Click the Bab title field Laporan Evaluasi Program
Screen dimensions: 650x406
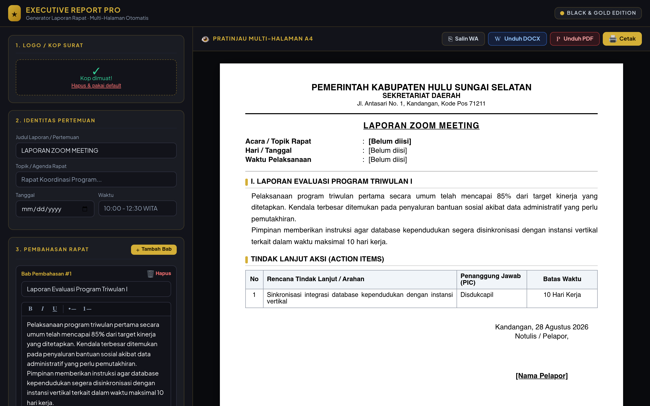point(96,289)
